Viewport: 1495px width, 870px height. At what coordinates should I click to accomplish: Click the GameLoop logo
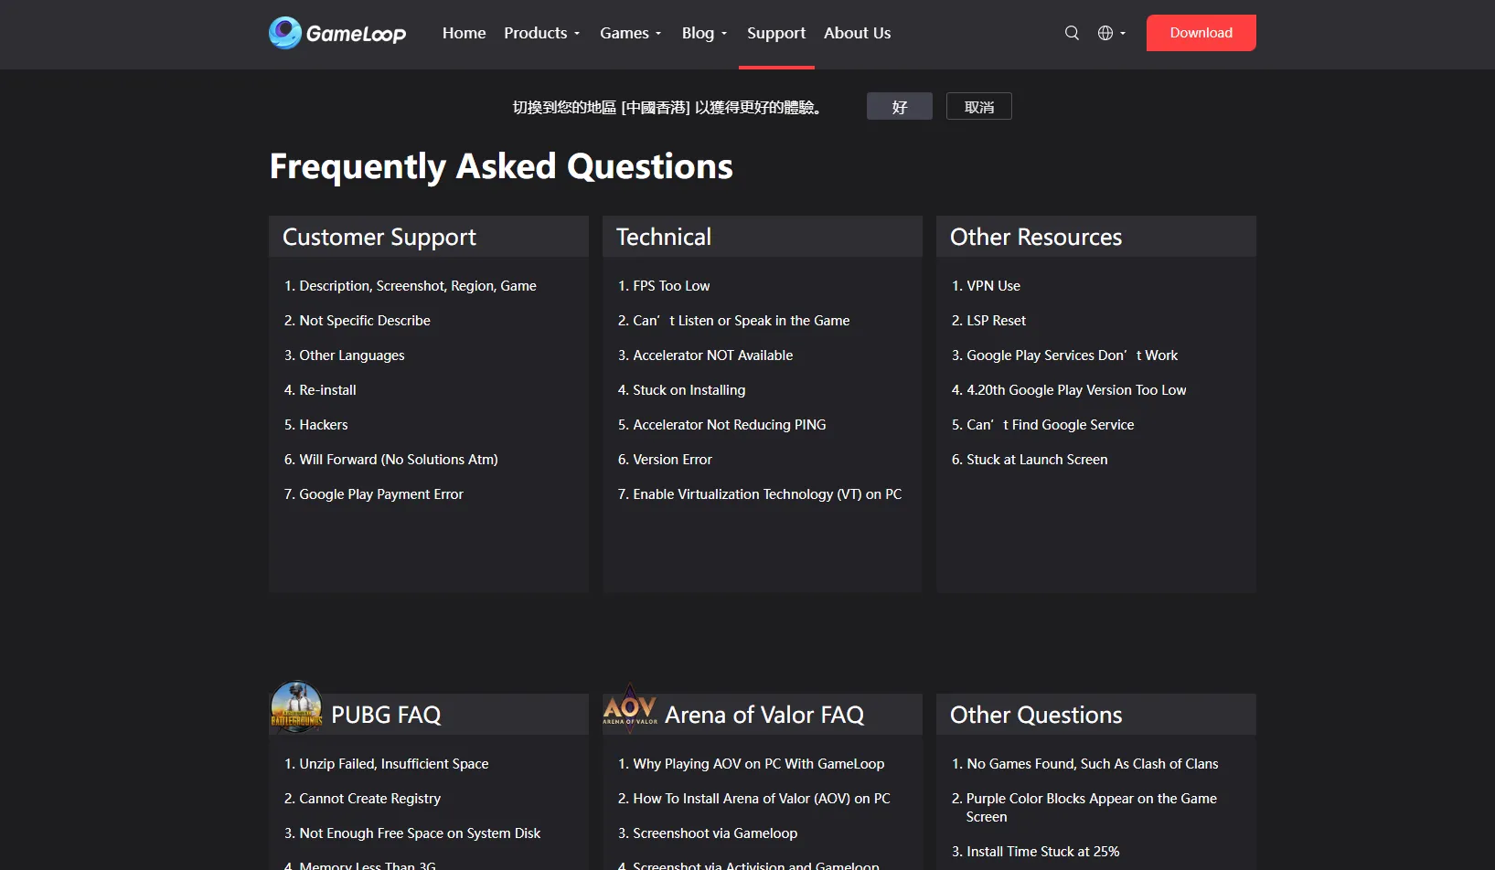337,33
